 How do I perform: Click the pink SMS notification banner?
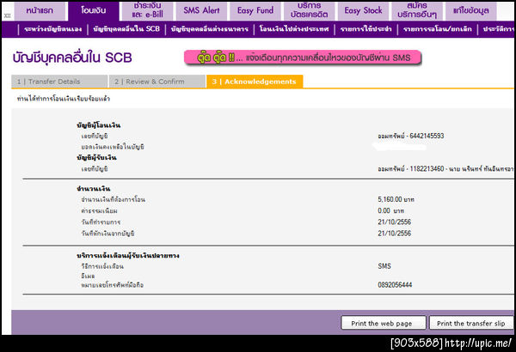(303, 58)
